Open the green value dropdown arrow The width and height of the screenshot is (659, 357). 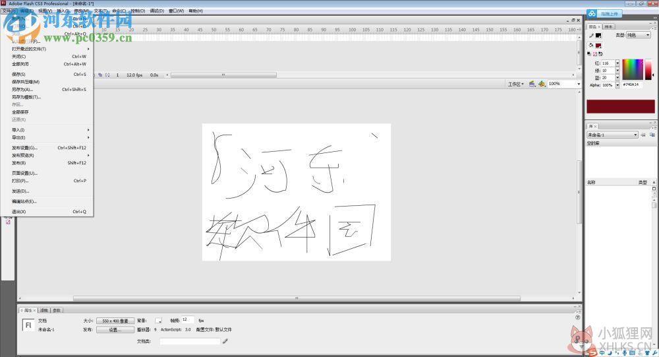617,71
